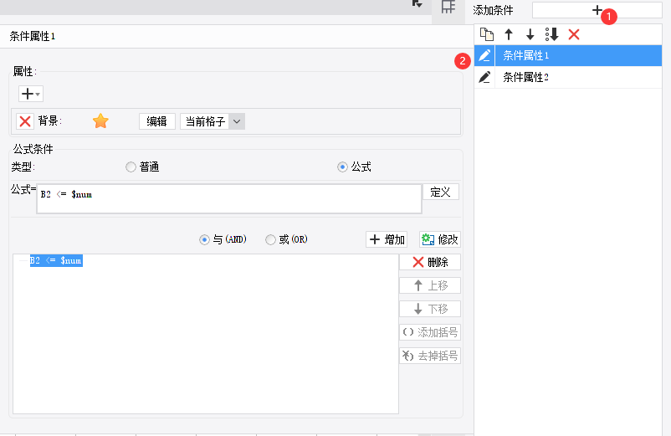
Task: Move selected condition up with arrow
Action: point(509,34)
